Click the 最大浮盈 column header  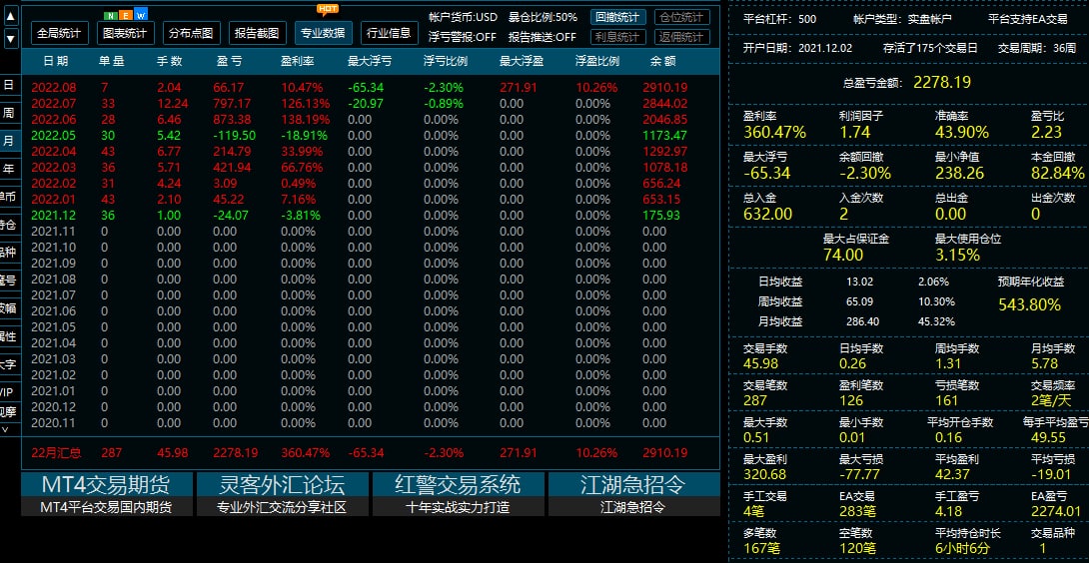521,61
